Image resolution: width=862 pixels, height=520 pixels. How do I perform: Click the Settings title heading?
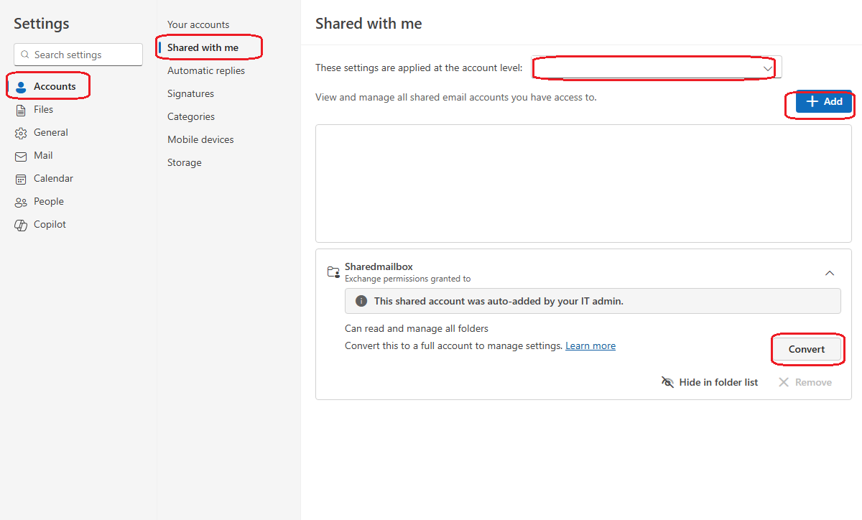coord(42,24)
